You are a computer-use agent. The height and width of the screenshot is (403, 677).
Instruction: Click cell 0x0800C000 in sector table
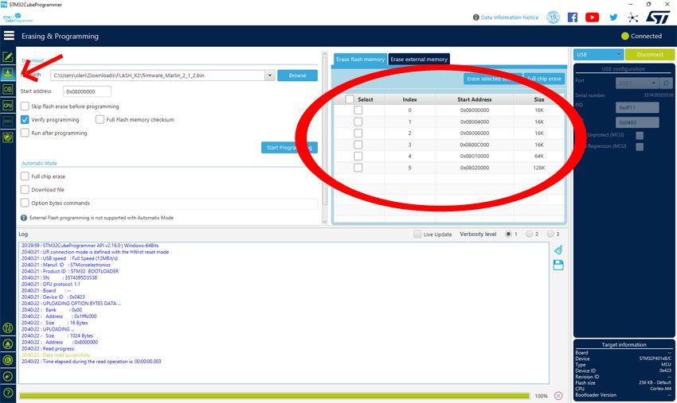(x=475, y=145)
